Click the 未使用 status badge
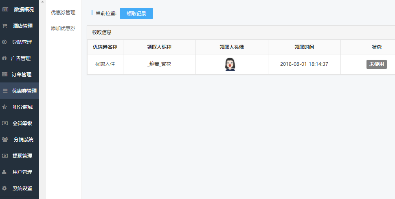 click(376, 64)
